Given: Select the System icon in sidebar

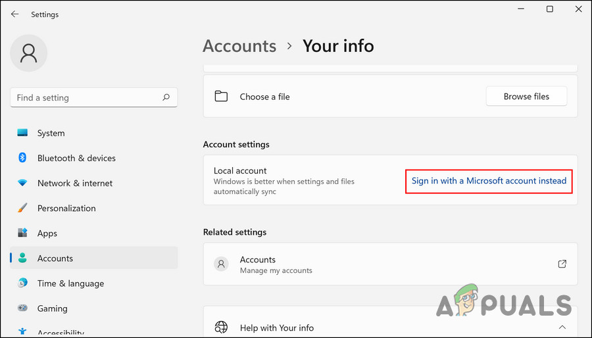Looking at the screenshot, I should [22, 133].
